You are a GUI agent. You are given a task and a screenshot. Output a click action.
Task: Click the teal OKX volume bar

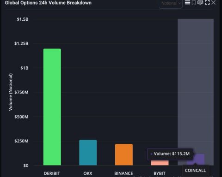pos(88,153)
